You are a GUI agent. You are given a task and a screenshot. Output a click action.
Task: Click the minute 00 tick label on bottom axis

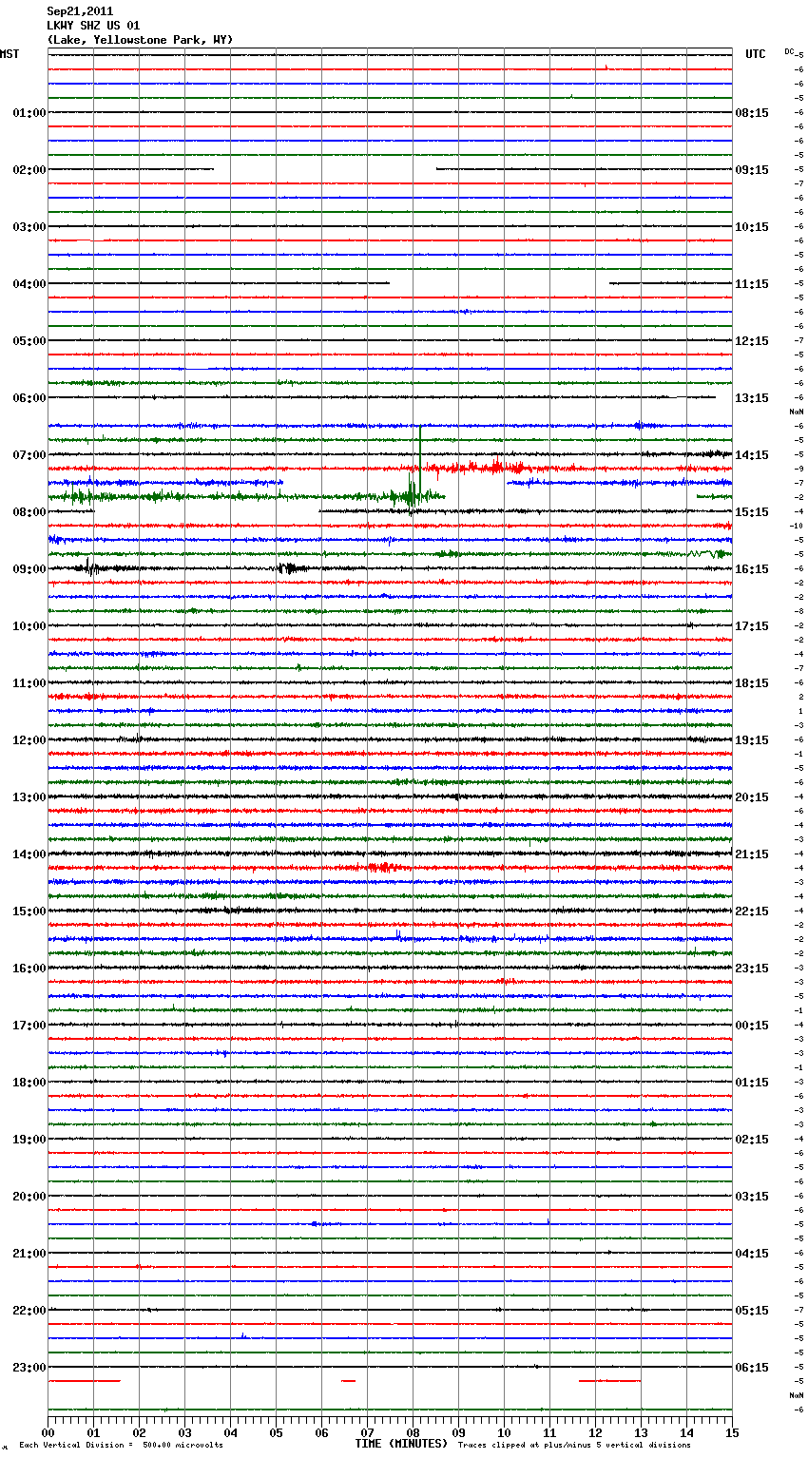(x=48, y=1432)
